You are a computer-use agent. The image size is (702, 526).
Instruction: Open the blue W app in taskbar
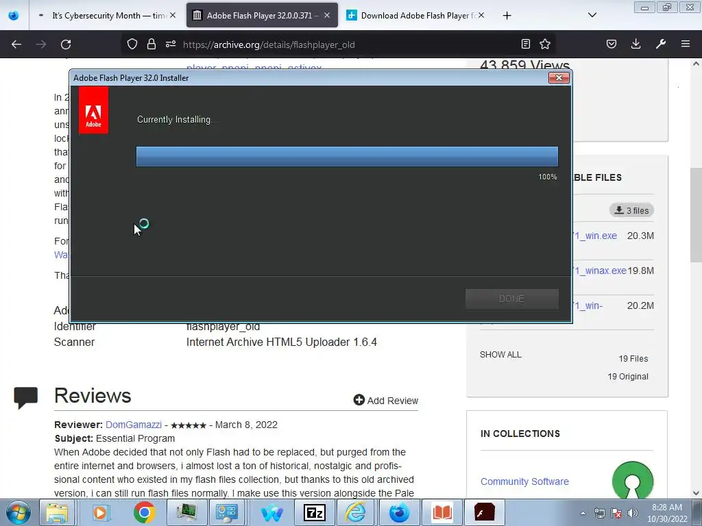(271, 512)
